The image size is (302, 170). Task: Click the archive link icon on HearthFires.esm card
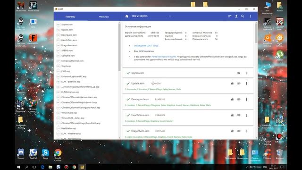tap(239, 115)
